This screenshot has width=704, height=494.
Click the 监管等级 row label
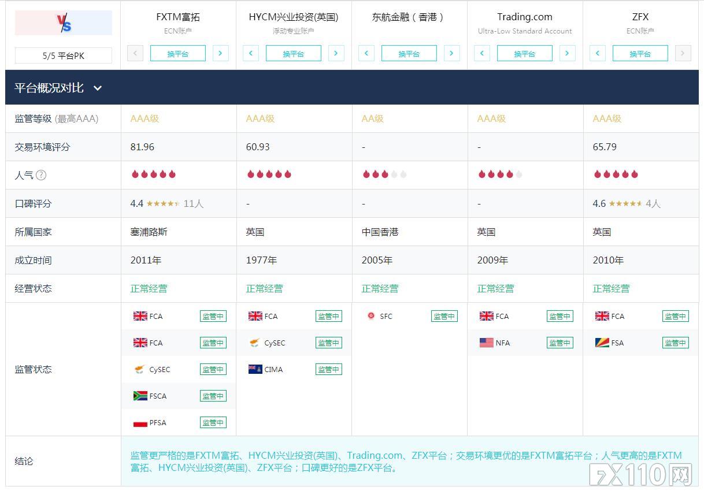pyautogui.click(x=57, y=118)
